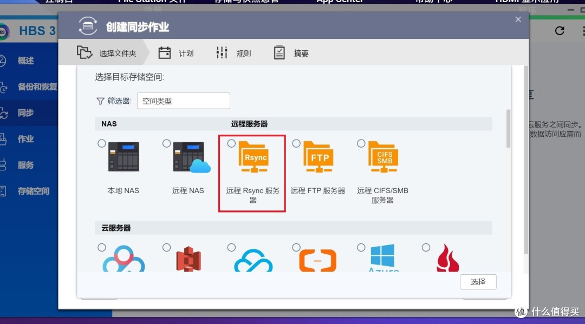
Task: Close the 创建同步作业 dialog
Action: 518,19
